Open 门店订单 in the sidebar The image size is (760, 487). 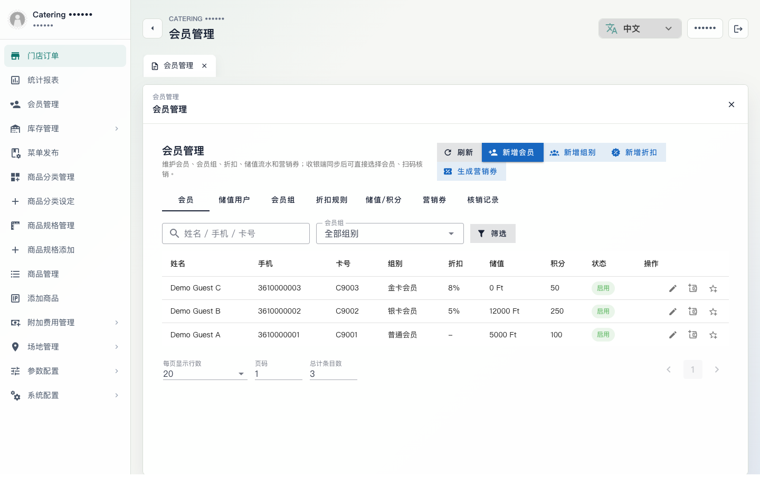point(65,56)
